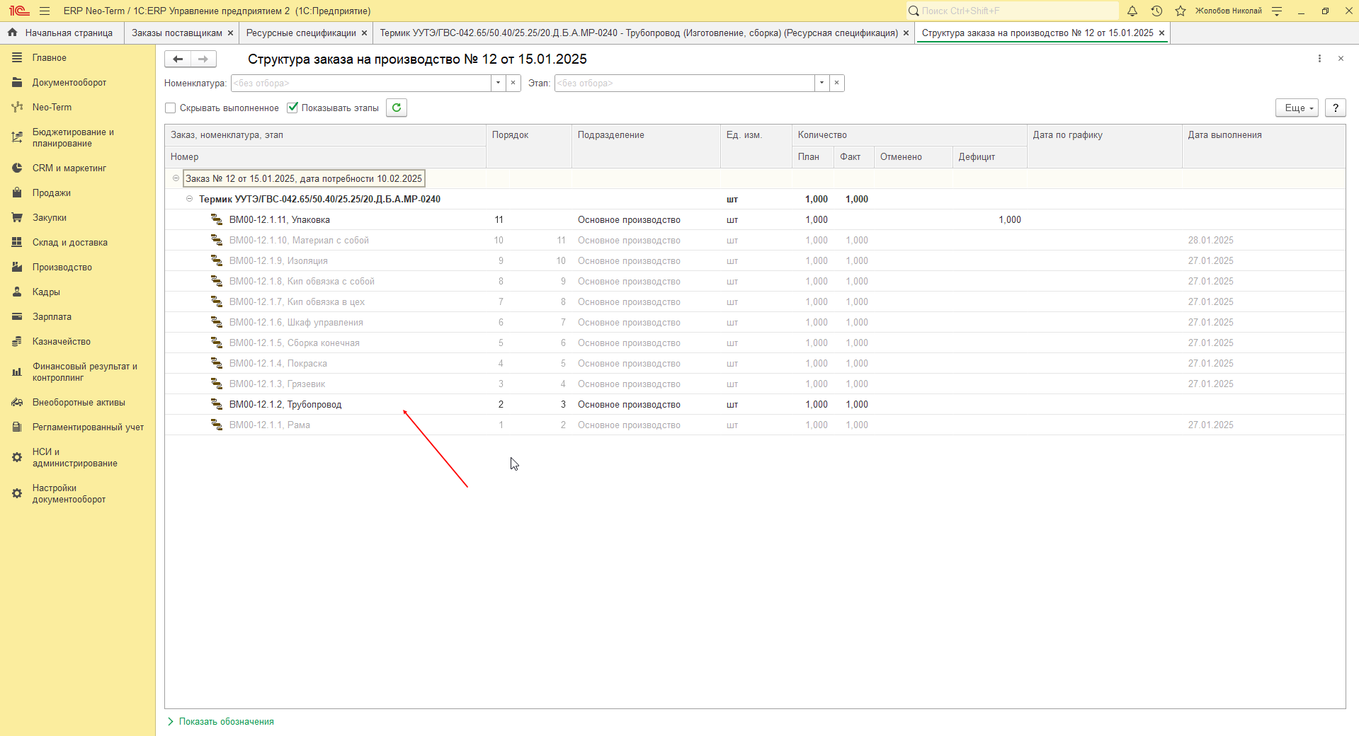
Task: Open the Номенклатура filter dropdown arrow
Action: [498, 83]
